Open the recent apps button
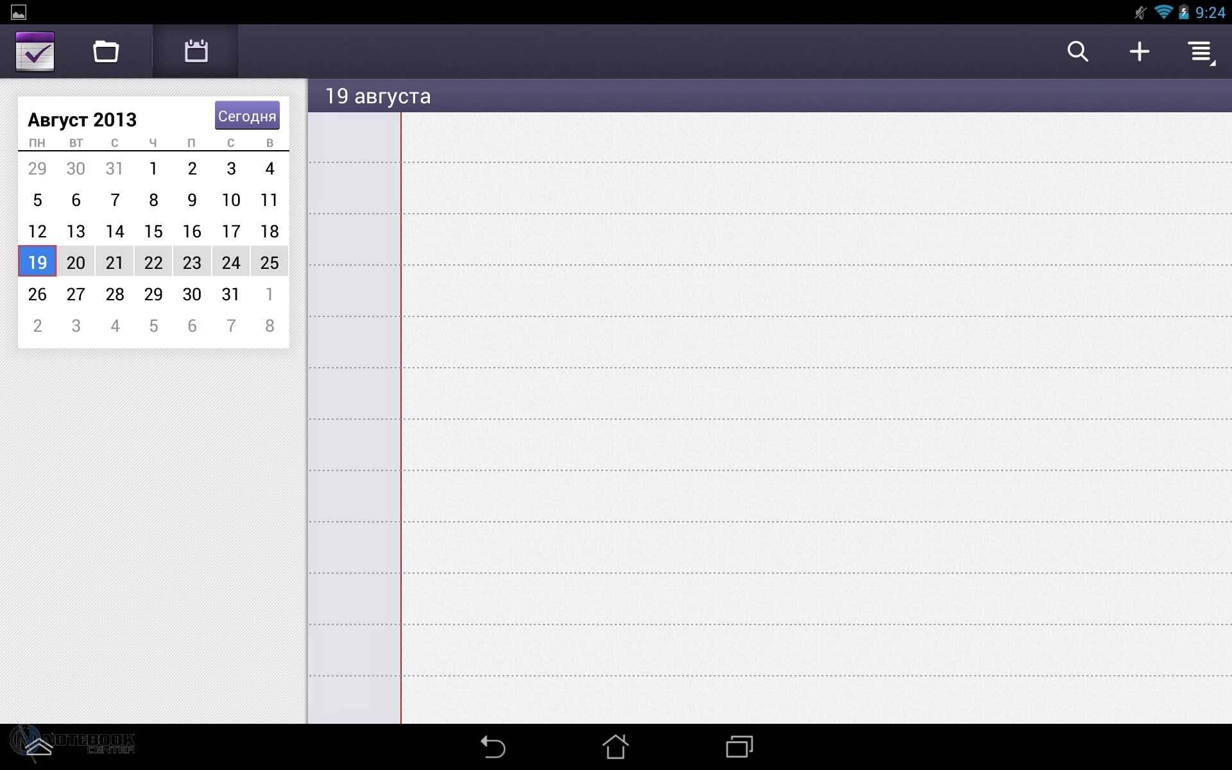Screen dimensions: 1232x770 [739, 747]
